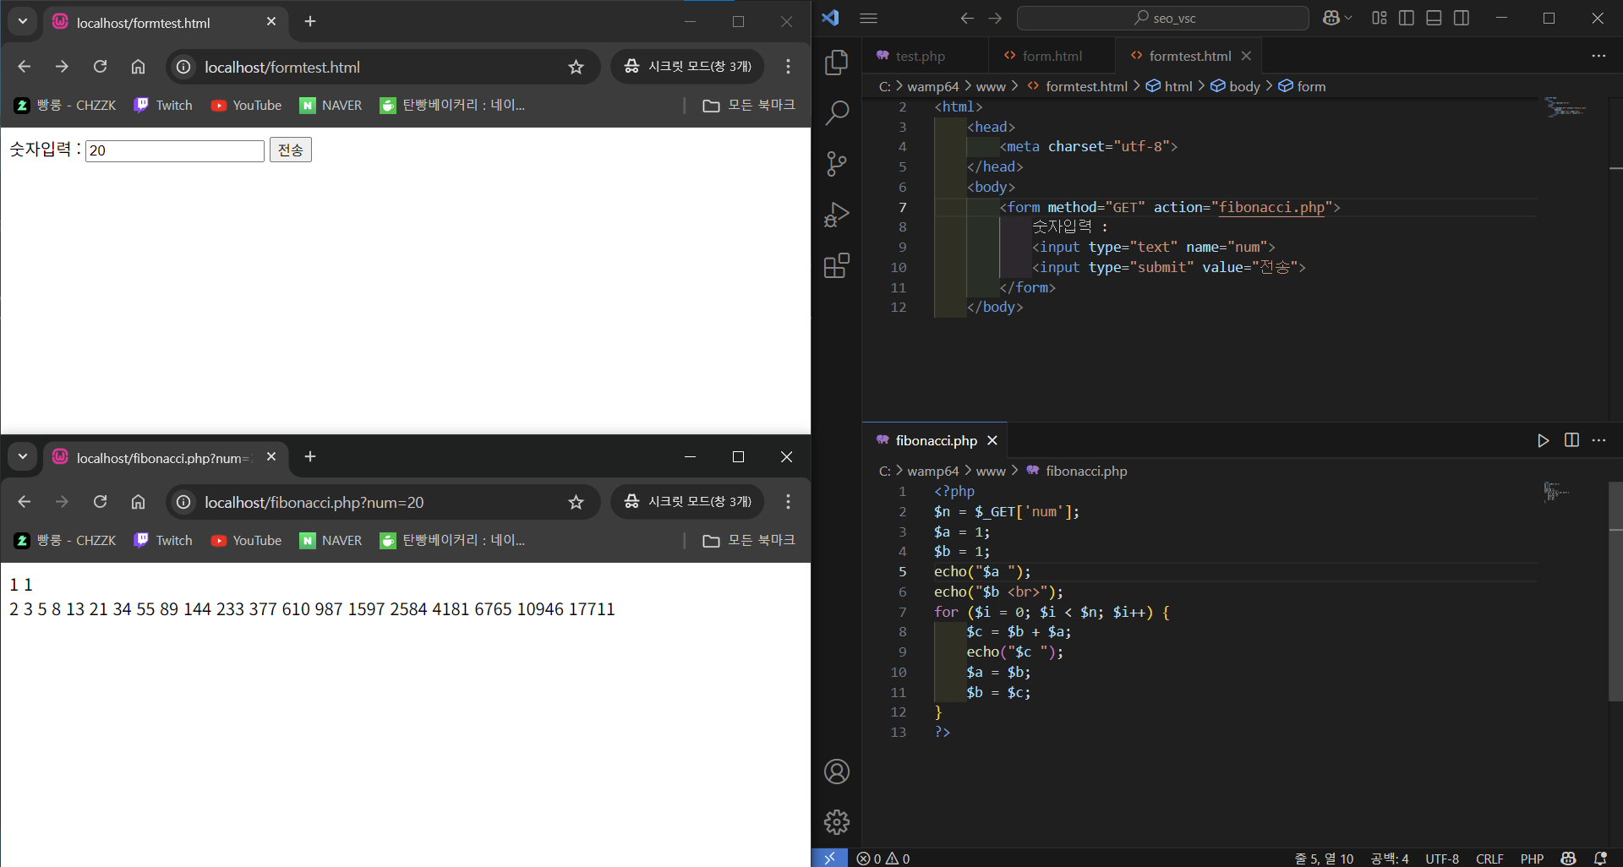Split the fibonacci.php editor to the right

pos(1571,440)
